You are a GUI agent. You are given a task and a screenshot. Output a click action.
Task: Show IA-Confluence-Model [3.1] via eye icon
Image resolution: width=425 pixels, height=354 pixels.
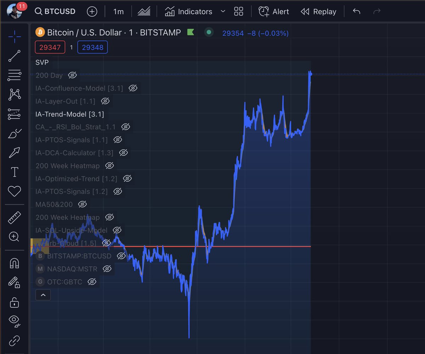pos(133,88)
